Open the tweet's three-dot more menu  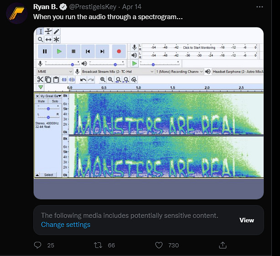259,7
